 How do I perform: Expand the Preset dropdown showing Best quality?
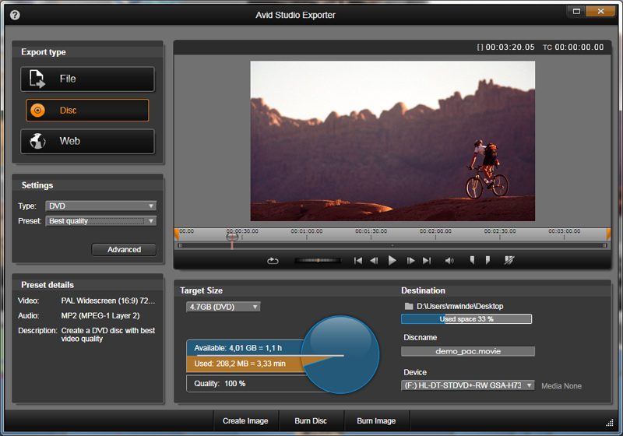point(100,221)
